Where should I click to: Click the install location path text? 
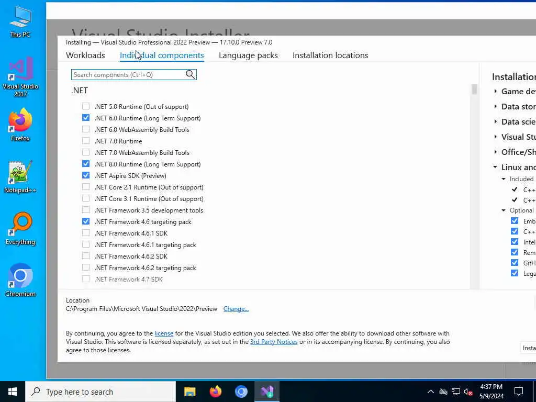tap(141, 309)
